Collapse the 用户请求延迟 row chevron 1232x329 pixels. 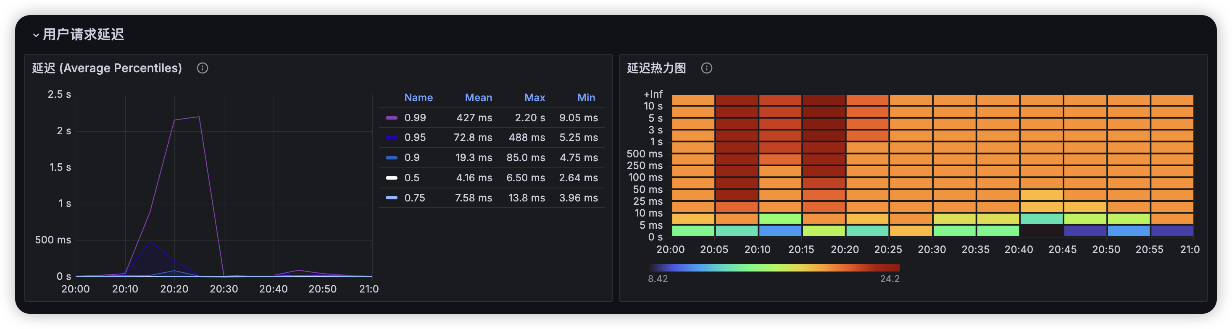[36, 35]
